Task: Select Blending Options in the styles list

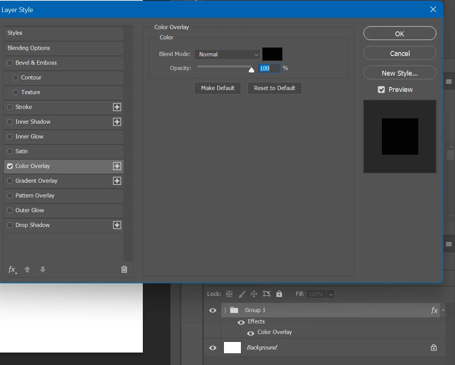Action: tap(64, 48)
